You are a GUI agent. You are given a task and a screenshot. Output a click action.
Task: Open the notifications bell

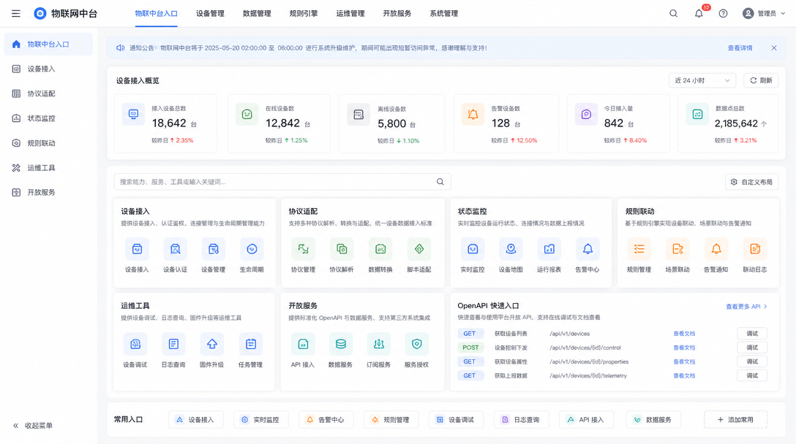coord(699,14)
